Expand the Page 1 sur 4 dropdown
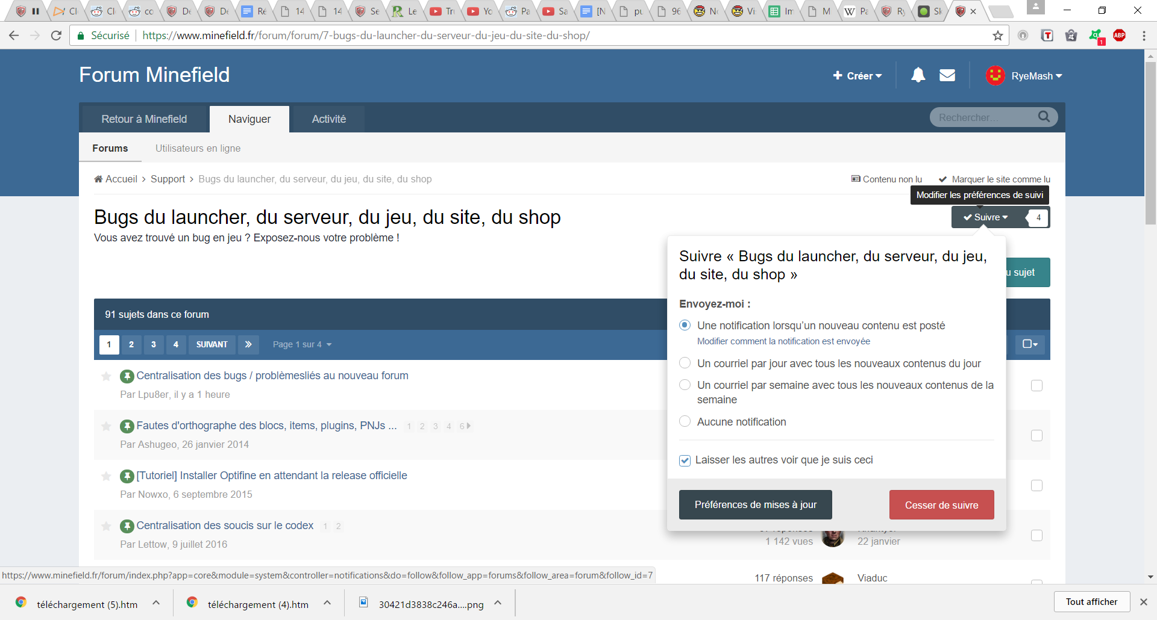The width and height of the screenshot is (1157, 620). pyautogui.click(x=302, y=344)
